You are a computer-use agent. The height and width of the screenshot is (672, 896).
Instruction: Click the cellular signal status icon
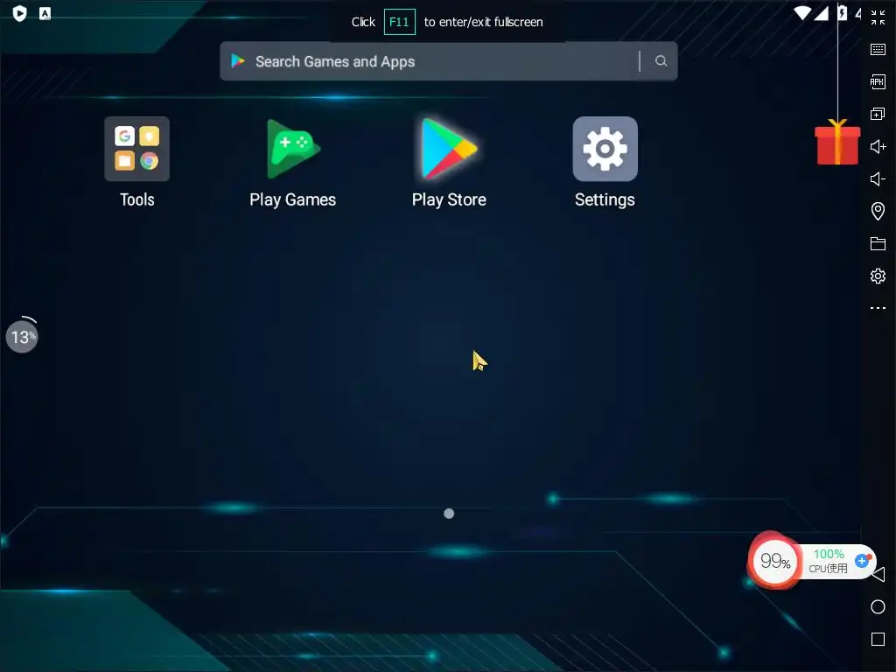click(x=821, y=13)
